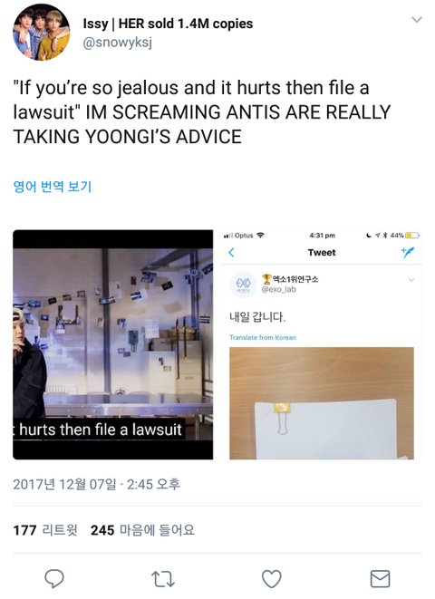Open the @exo_lab handle in screenshot
This screenshot has height=599, width=435.
279,289
